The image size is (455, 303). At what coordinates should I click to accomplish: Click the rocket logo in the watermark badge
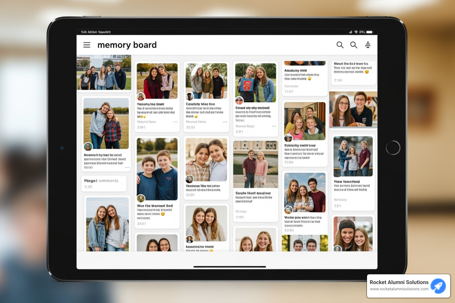438,286
